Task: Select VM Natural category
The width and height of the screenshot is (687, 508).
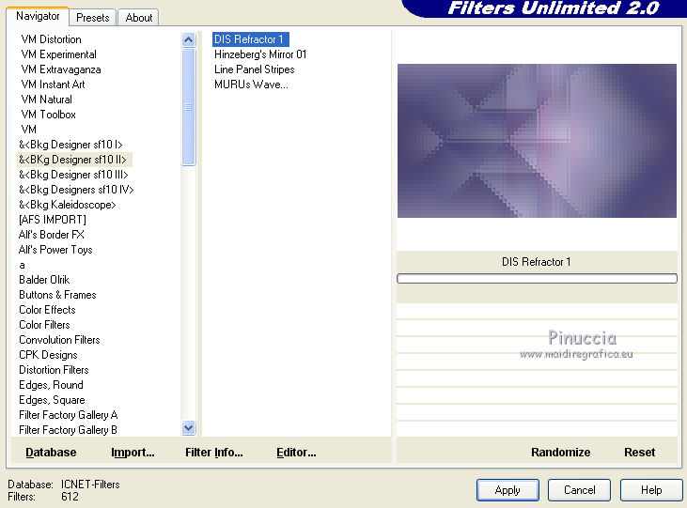Action: 46,100
